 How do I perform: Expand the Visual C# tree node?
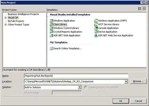point(6,18)
